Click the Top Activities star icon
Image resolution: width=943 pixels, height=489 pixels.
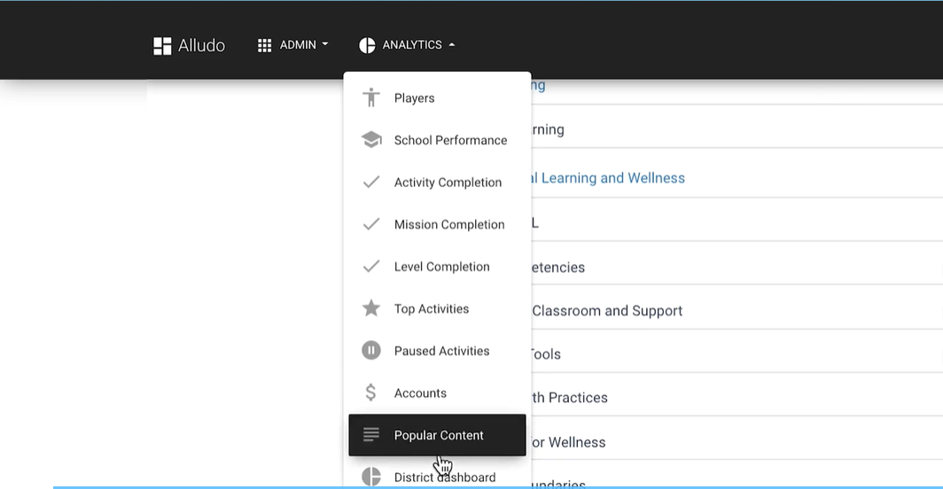pyautogui.click(x=371, y=308)
